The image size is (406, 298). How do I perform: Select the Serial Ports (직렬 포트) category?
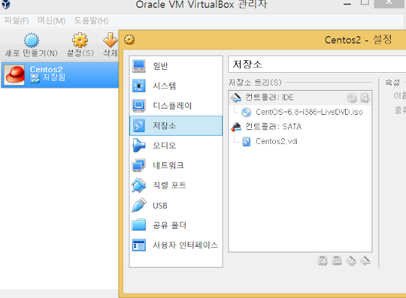pos(176,185)
